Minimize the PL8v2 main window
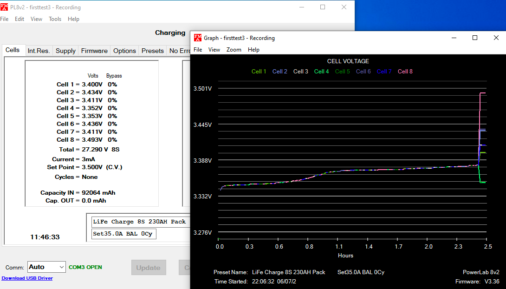This screenshot has width=506, height=289. (301, 7)
